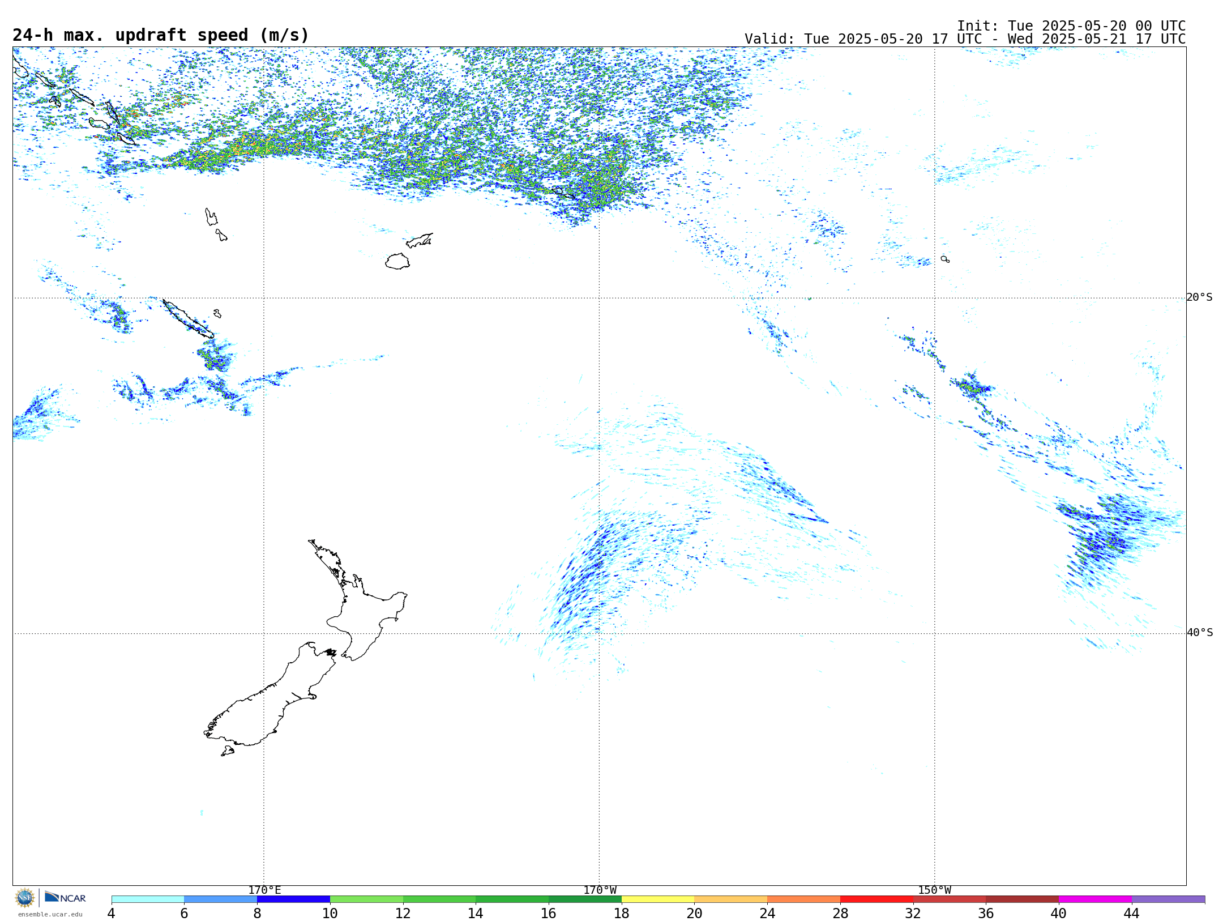This screenshot has height=921, width=1223.
Task: Click the bright red 28–32 colorbar segment
Action: (876, 899)
